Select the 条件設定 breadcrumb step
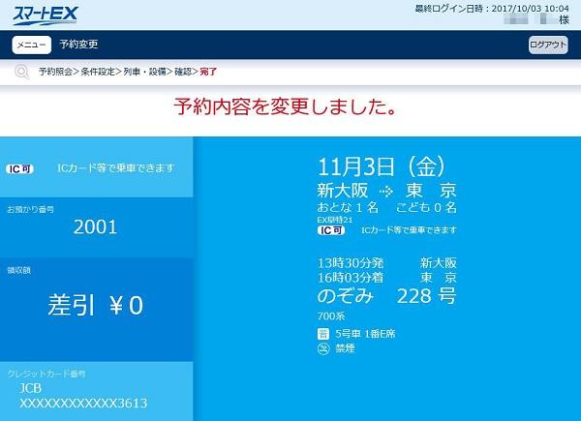 tap(100, 72)
